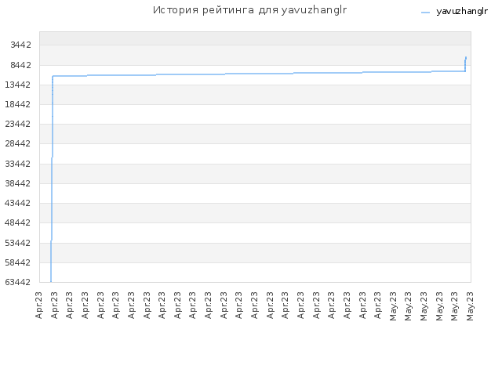Click the first Apr.23 x-axis label
Image resolution: width=502 pixels, height=376 pixels.
(x=38, y=305)
